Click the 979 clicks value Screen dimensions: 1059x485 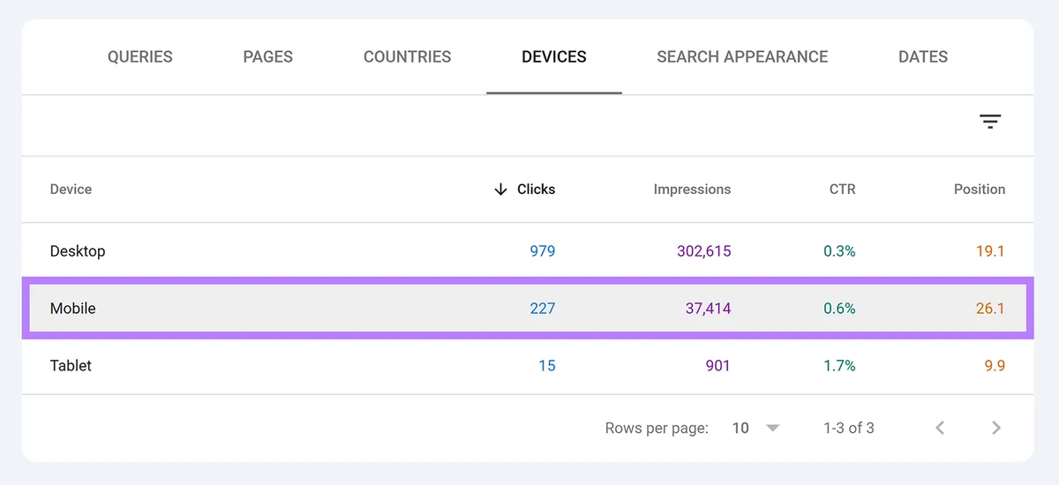click(x=543, y=251)
